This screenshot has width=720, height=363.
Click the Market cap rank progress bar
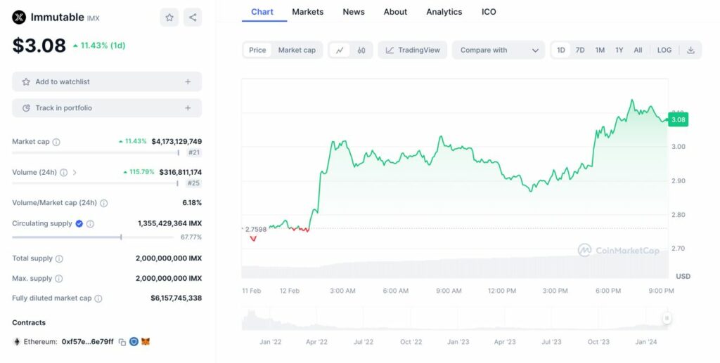tap(96, 152)
